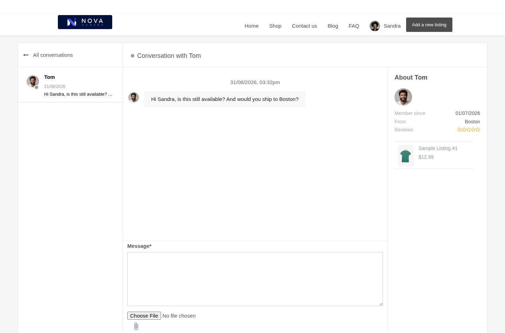Viewport: 505px width, 333px height.
Task: Click Add a new listing button
Action: click(429, 25)
